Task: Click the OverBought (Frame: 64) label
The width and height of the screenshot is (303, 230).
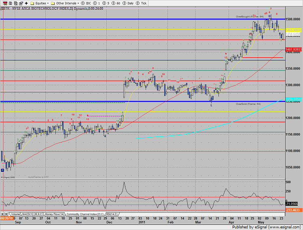Action: (250, 17)
